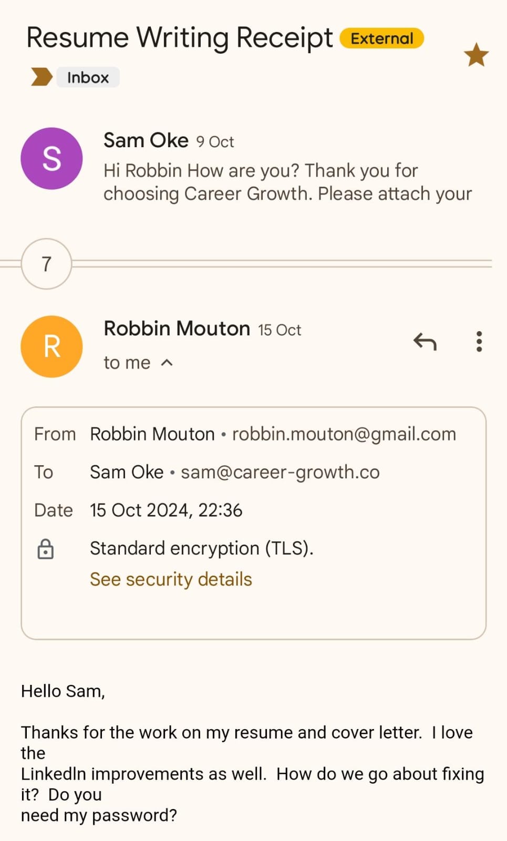Tap the yellow External badge
This screenshot has width=507, height=841.
click(381, 38)
